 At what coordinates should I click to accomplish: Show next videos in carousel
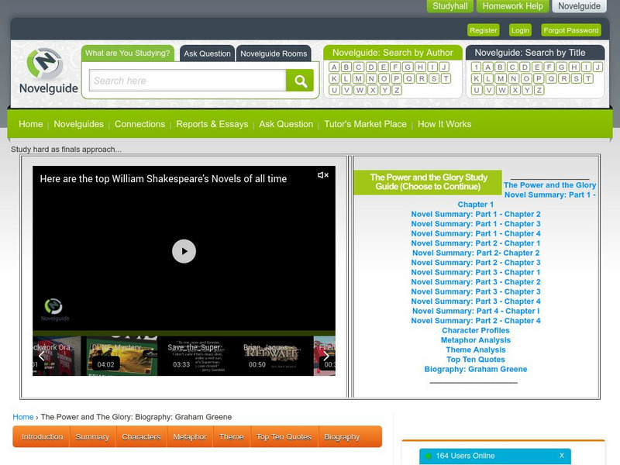click(326, 356)
